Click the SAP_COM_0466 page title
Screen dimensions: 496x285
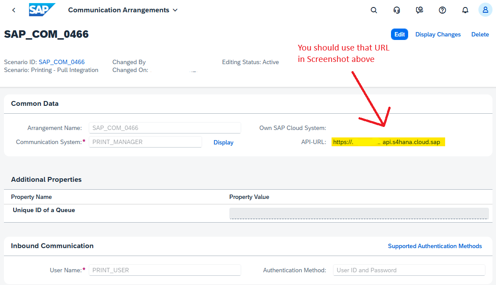[46, 34]
